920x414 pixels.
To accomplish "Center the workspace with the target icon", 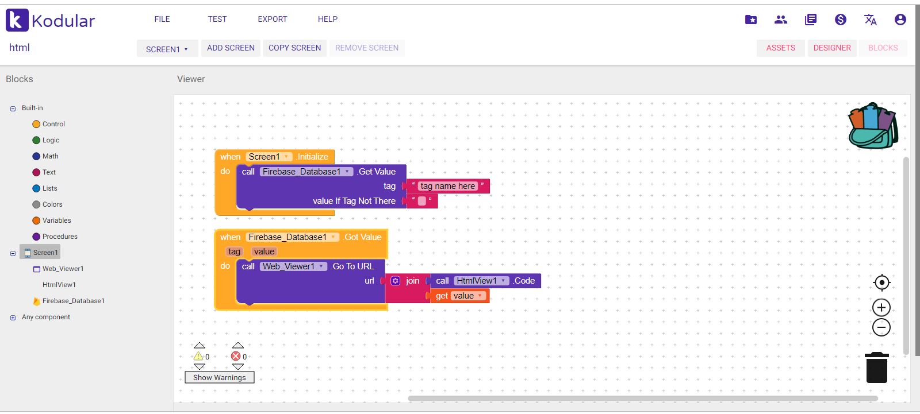I will point(881,283).
